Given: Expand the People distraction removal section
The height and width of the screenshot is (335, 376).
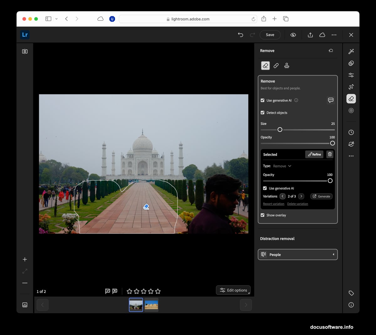Looking at the screenshot, I should coord(297,254).
